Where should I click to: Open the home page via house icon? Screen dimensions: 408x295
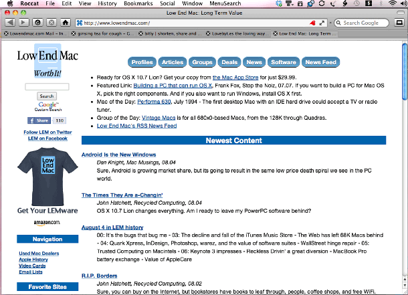click(x=66, y=23)
